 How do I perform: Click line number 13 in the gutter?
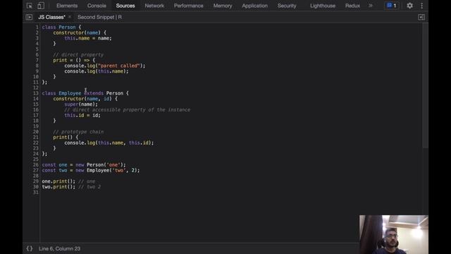pos(36,93)
